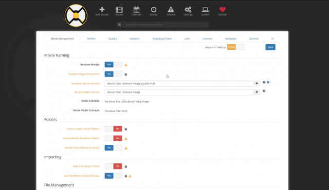The height and width of the screenshot is (190, 329).
Task: Switch to the Profiles tab
Action: pyautogui.click(x=91, y=39)
